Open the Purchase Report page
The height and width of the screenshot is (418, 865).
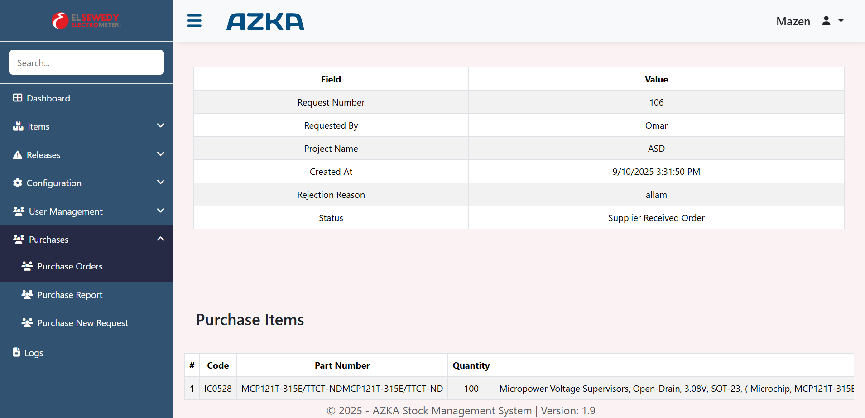coord(70,295)
